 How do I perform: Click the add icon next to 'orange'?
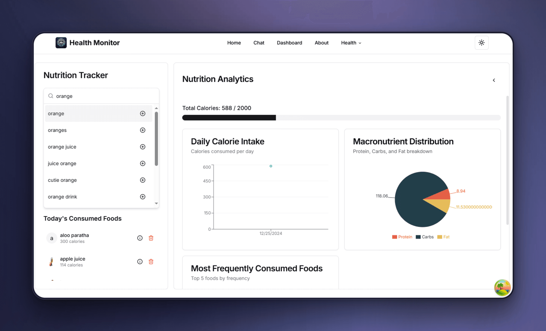coord(142,113)
